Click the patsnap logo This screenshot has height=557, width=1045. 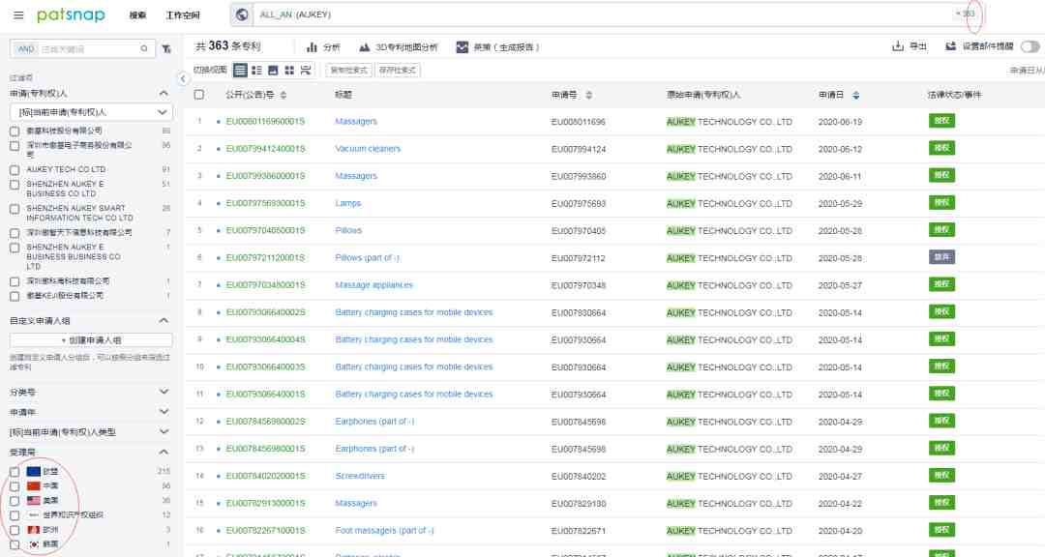coord(71,15)
